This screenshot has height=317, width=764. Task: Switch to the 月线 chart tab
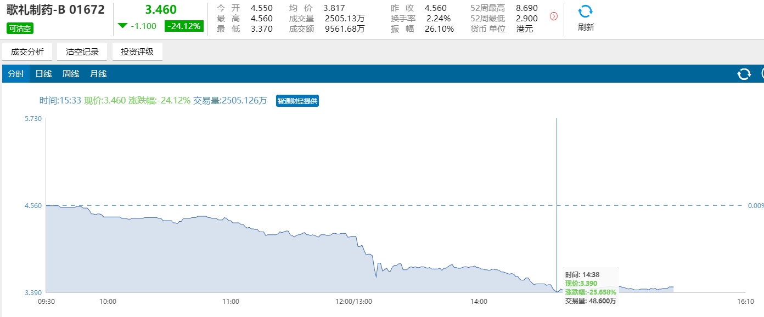[x=98, y=74]
